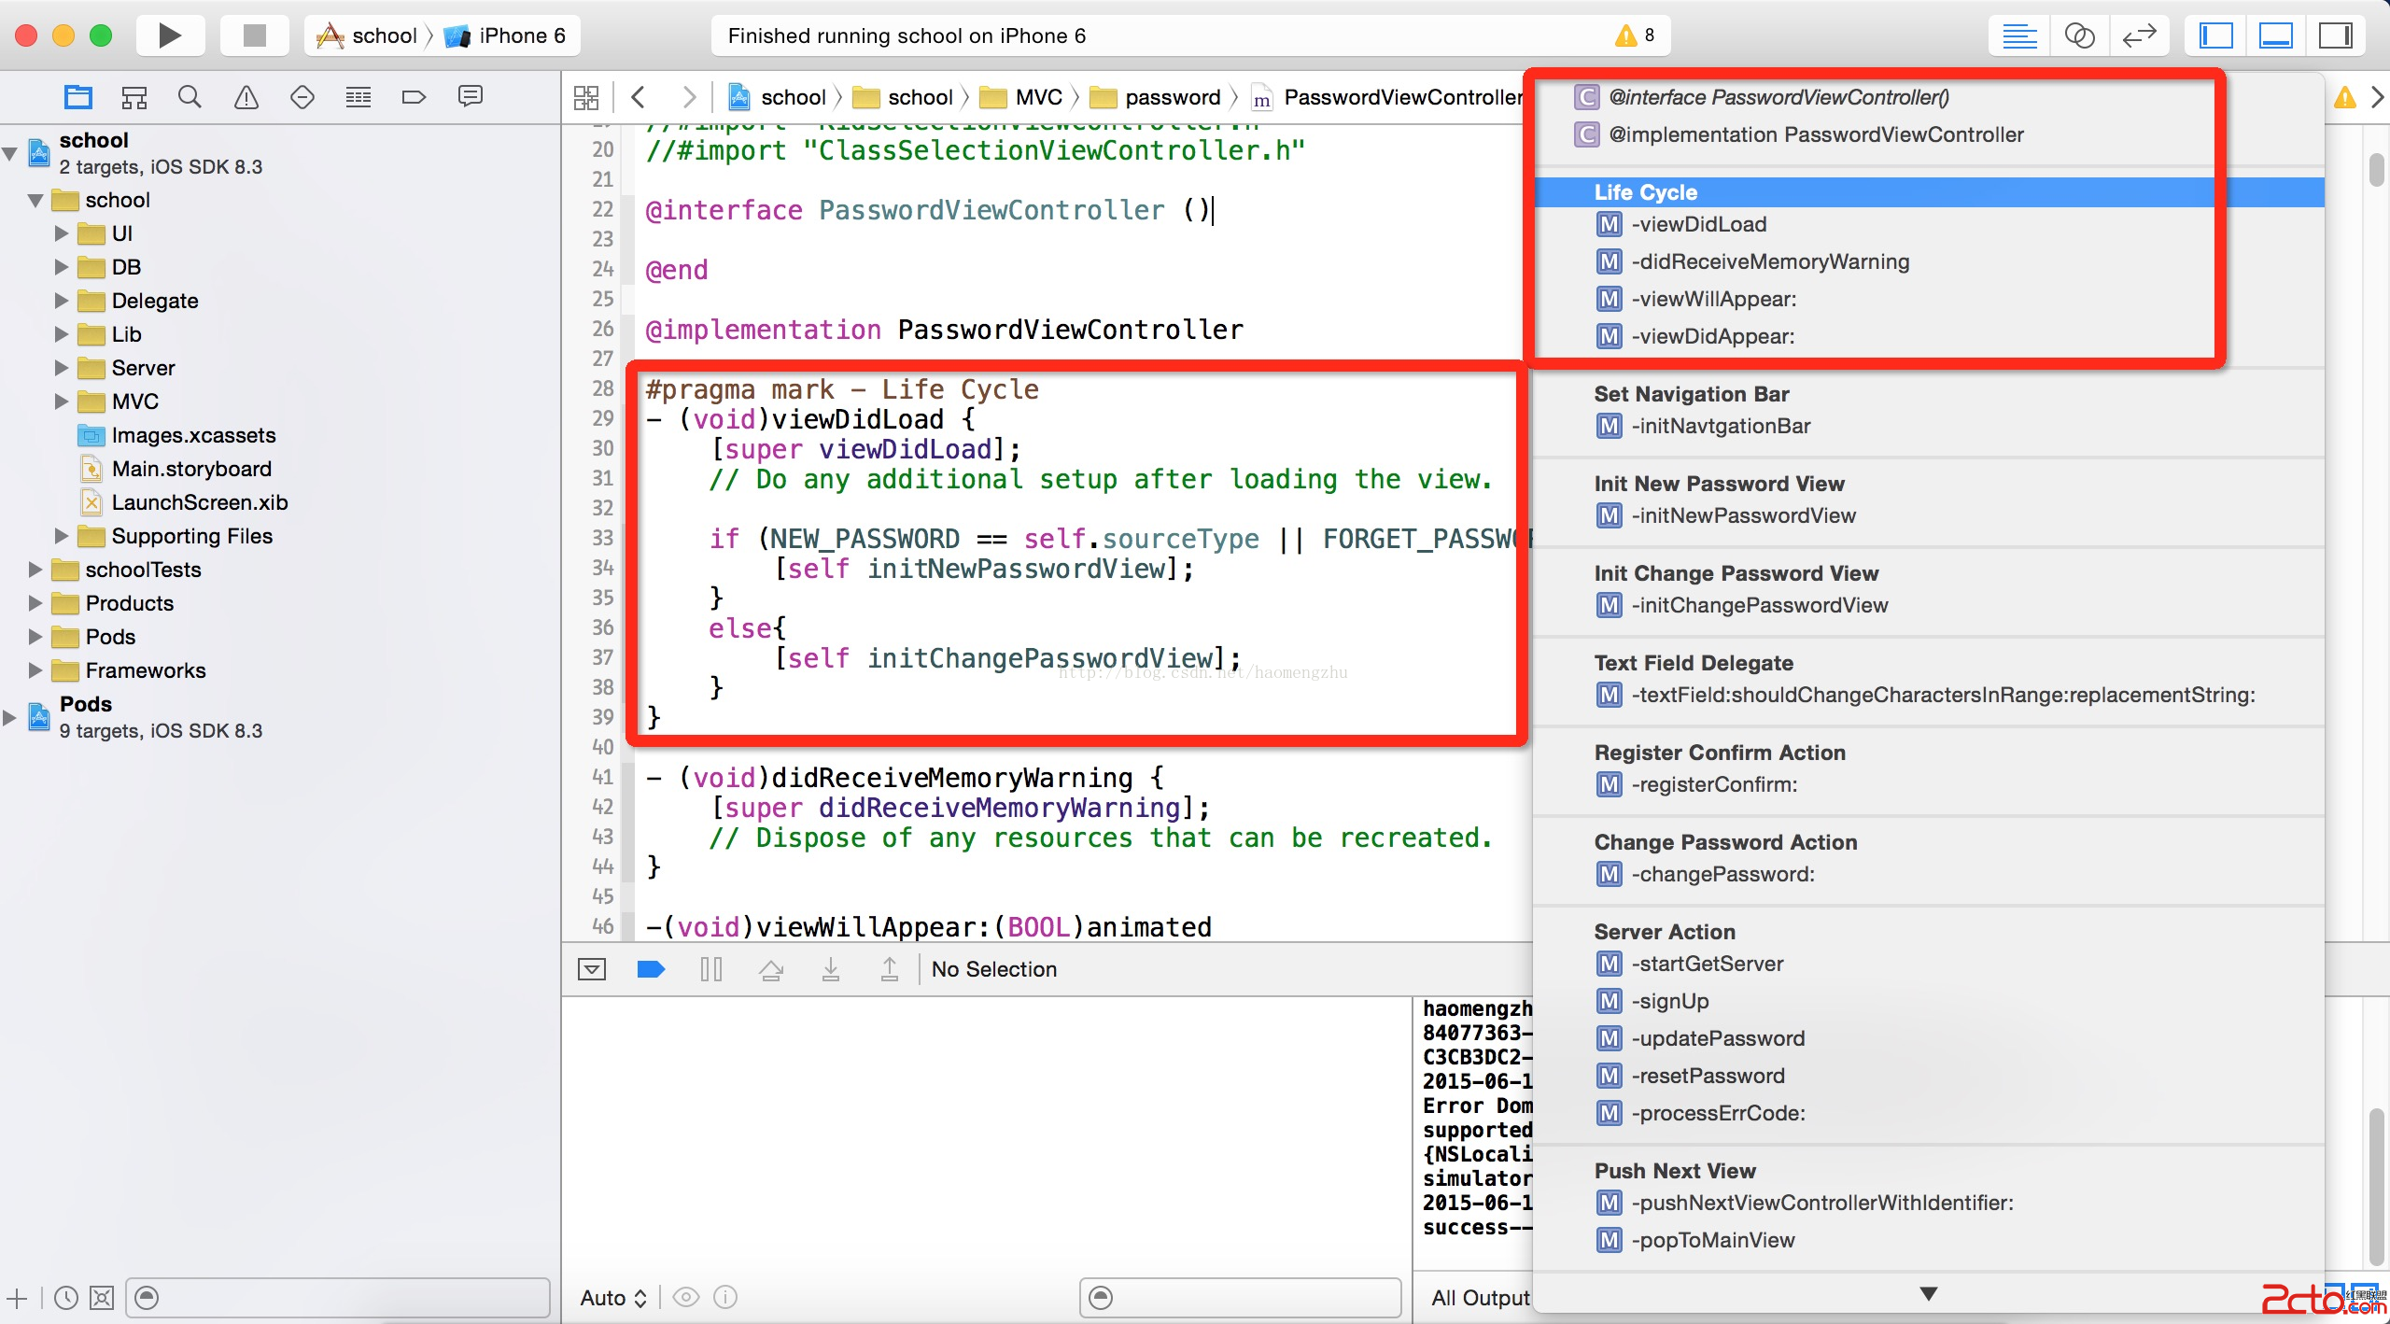Expand the MVC folder in the navigator

(x=62, y=401)
